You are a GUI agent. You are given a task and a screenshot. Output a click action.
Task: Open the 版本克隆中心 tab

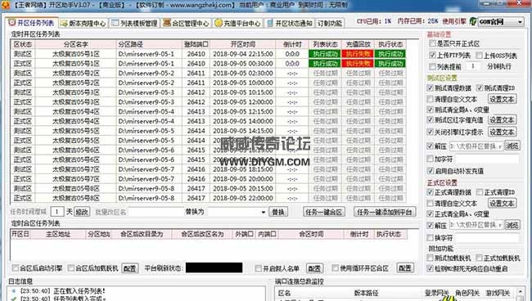pos(83,23)
